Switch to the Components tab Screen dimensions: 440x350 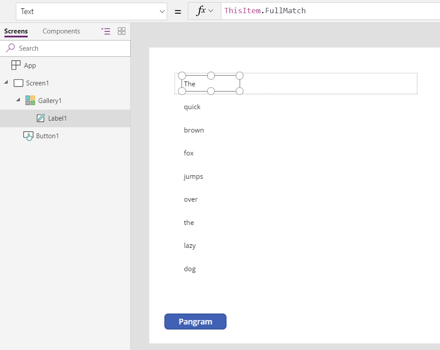61,31
